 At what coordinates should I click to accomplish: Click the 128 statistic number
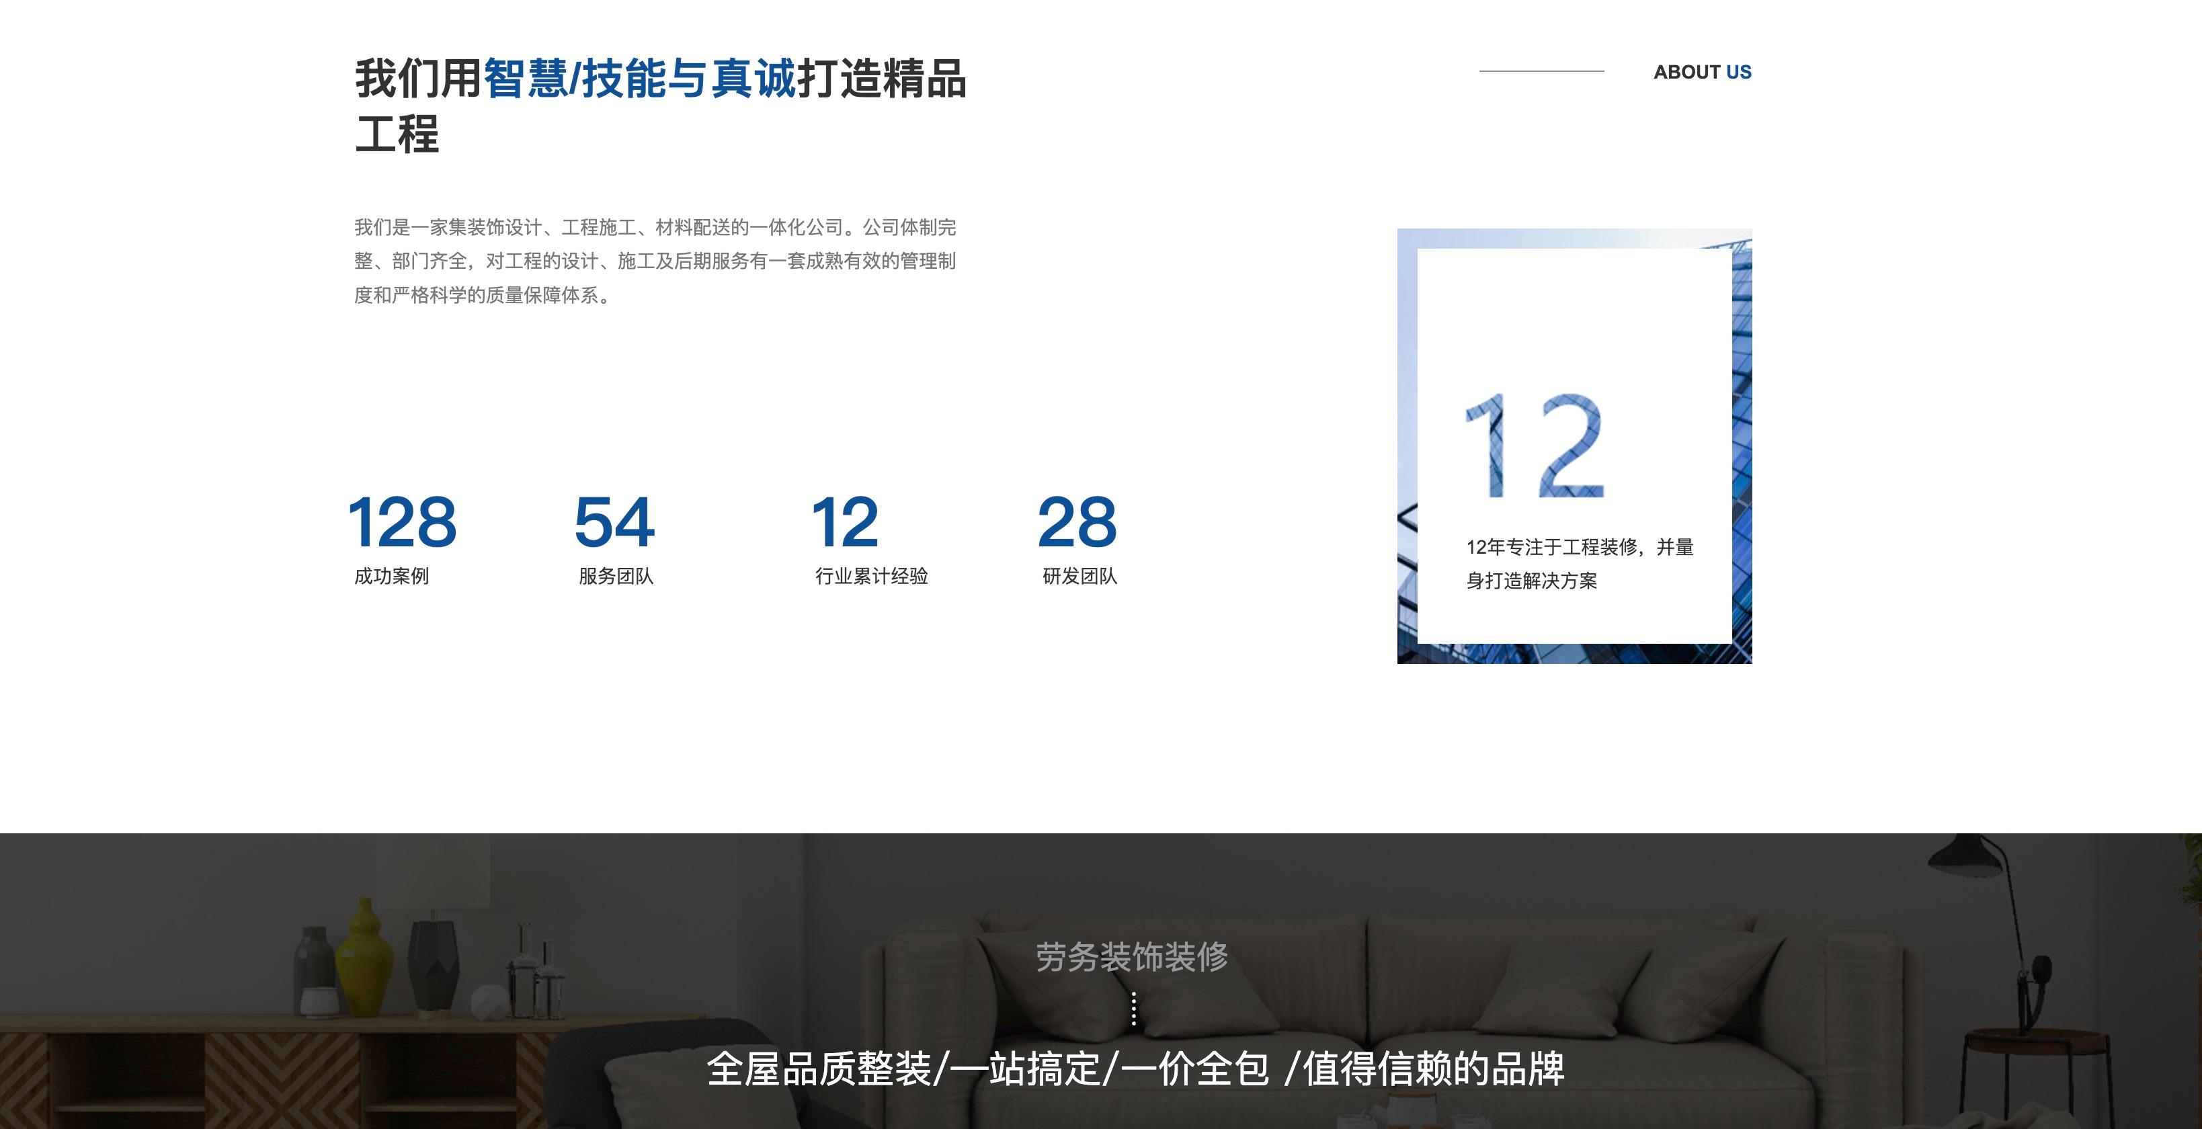click(402, 522)
